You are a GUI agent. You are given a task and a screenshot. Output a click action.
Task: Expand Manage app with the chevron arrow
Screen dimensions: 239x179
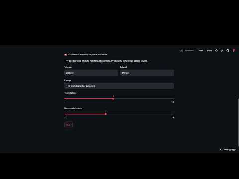pos(221,150)
